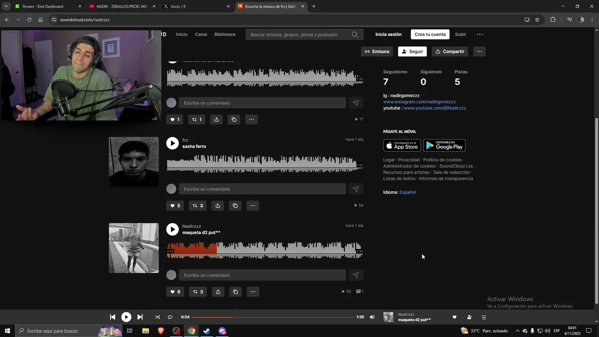Share the profile via Compartir

click(450, 51)
